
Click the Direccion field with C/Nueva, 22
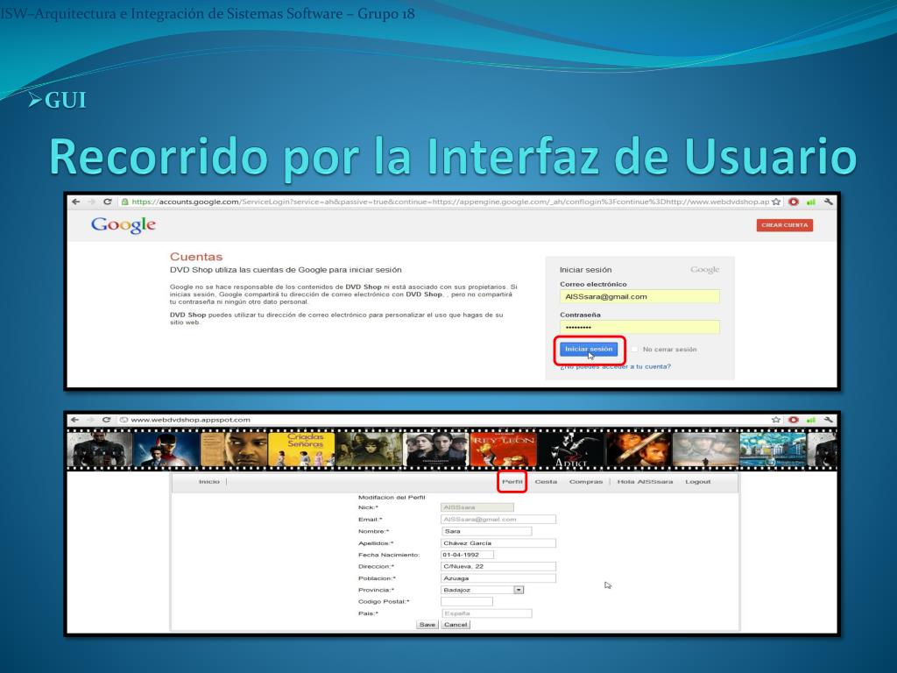pyautogui.click(x=498, y=566)
